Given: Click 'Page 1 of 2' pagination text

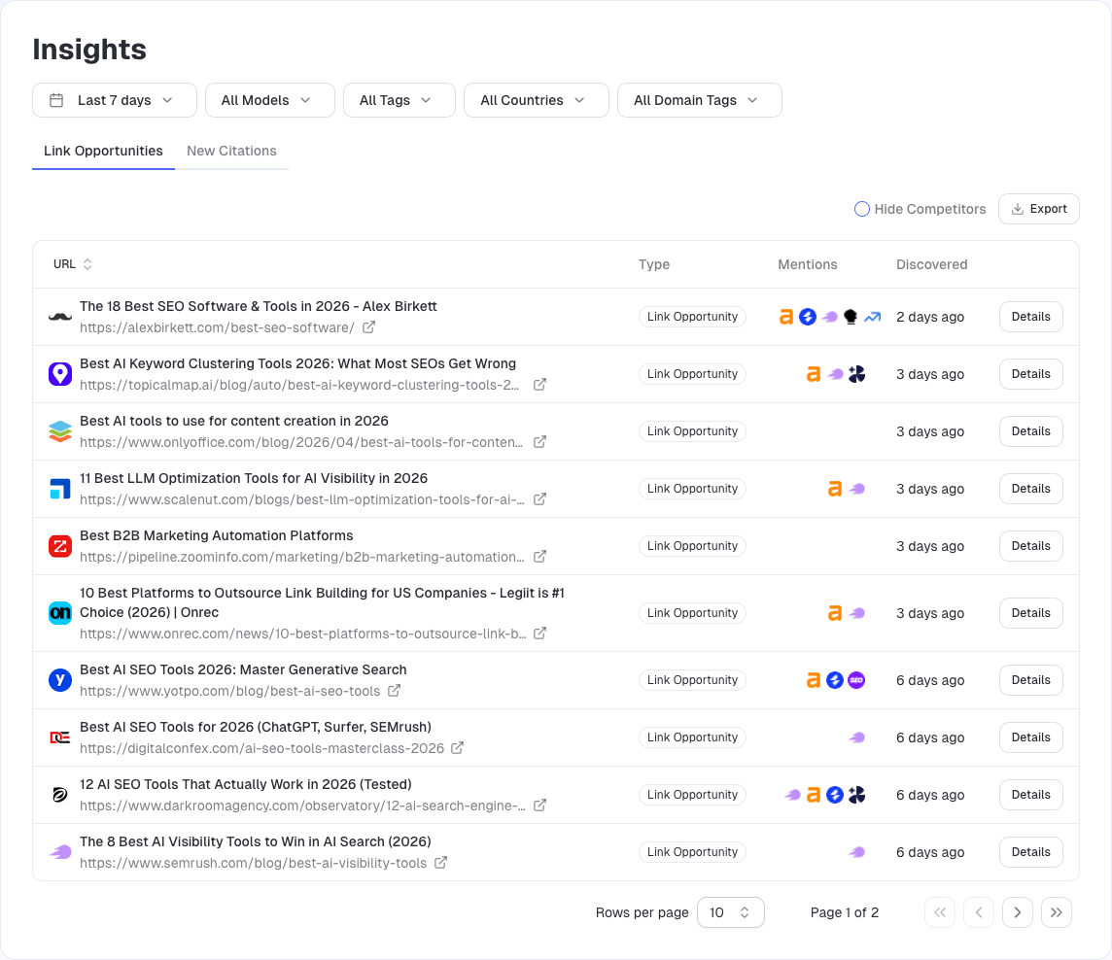Looking at the screenshot, I should (x=844, y=912).
